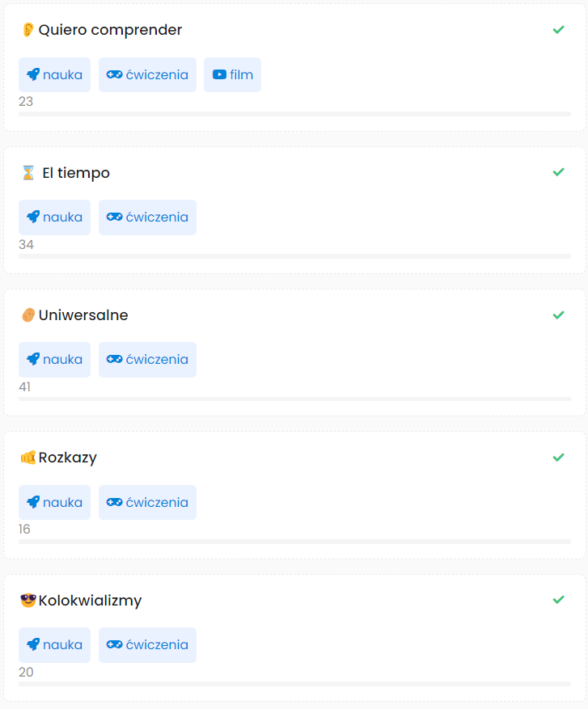Screen dimensions: 588x709
Task: Click the pointing fist icon beside Rozkazy
Action: tap(28, 458)
